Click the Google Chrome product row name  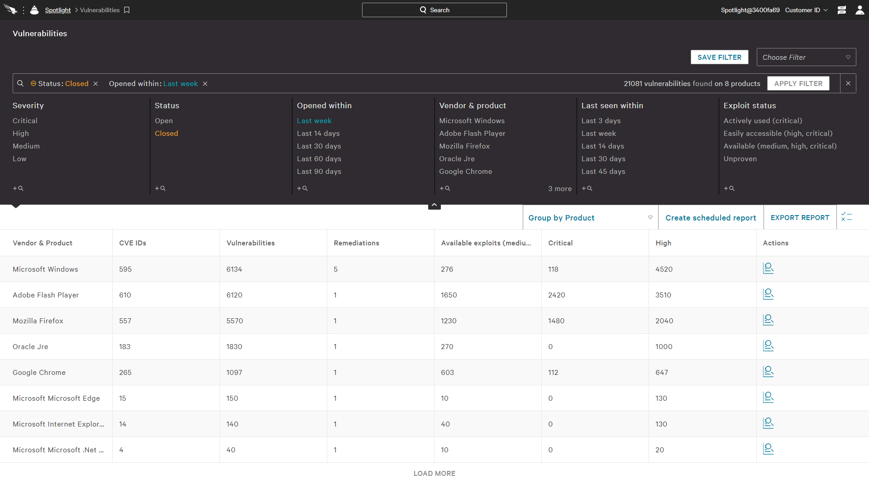point(39,373)
